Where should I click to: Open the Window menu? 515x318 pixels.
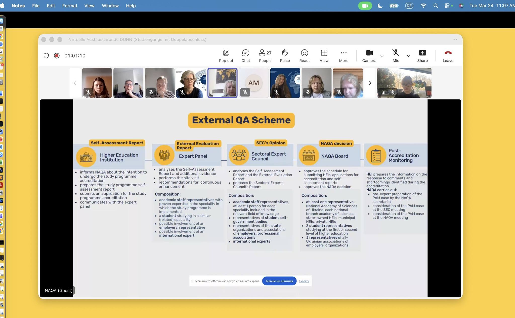[x=110, y=6]
